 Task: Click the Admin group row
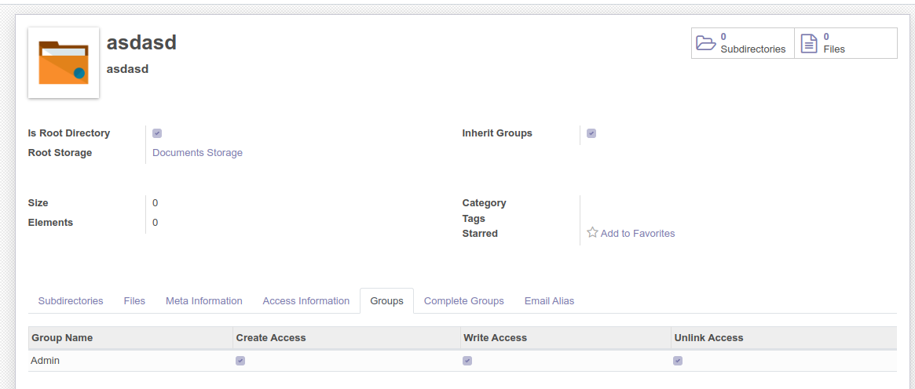[x=45, y=361]
